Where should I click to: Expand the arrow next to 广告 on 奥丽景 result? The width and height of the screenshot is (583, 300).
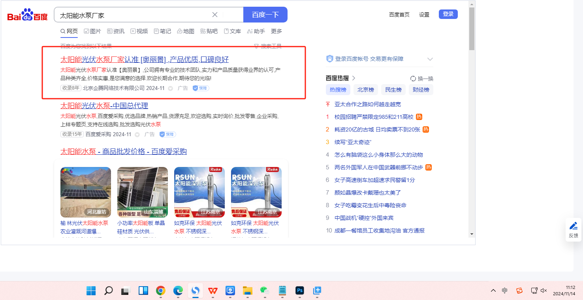[171, 88]
